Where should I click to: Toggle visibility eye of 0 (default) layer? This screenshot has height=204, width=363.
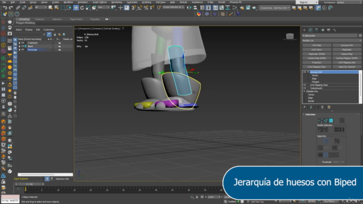click(x=23, y=43)
